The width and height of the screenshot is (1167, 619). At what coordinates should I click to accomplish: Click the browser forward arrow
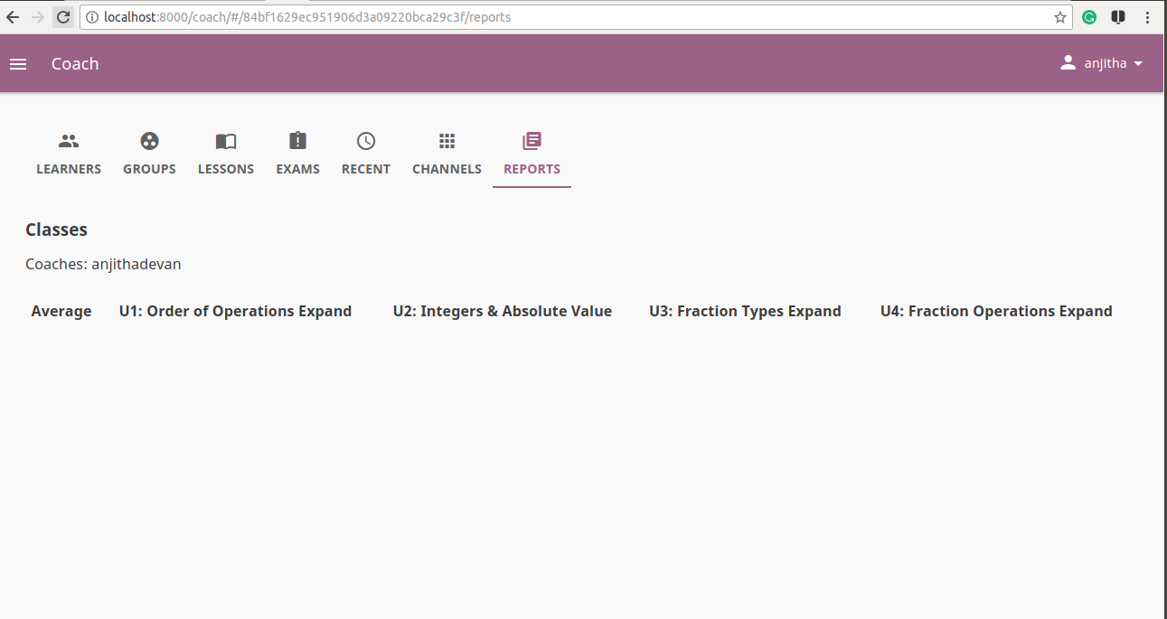[38, 17]
